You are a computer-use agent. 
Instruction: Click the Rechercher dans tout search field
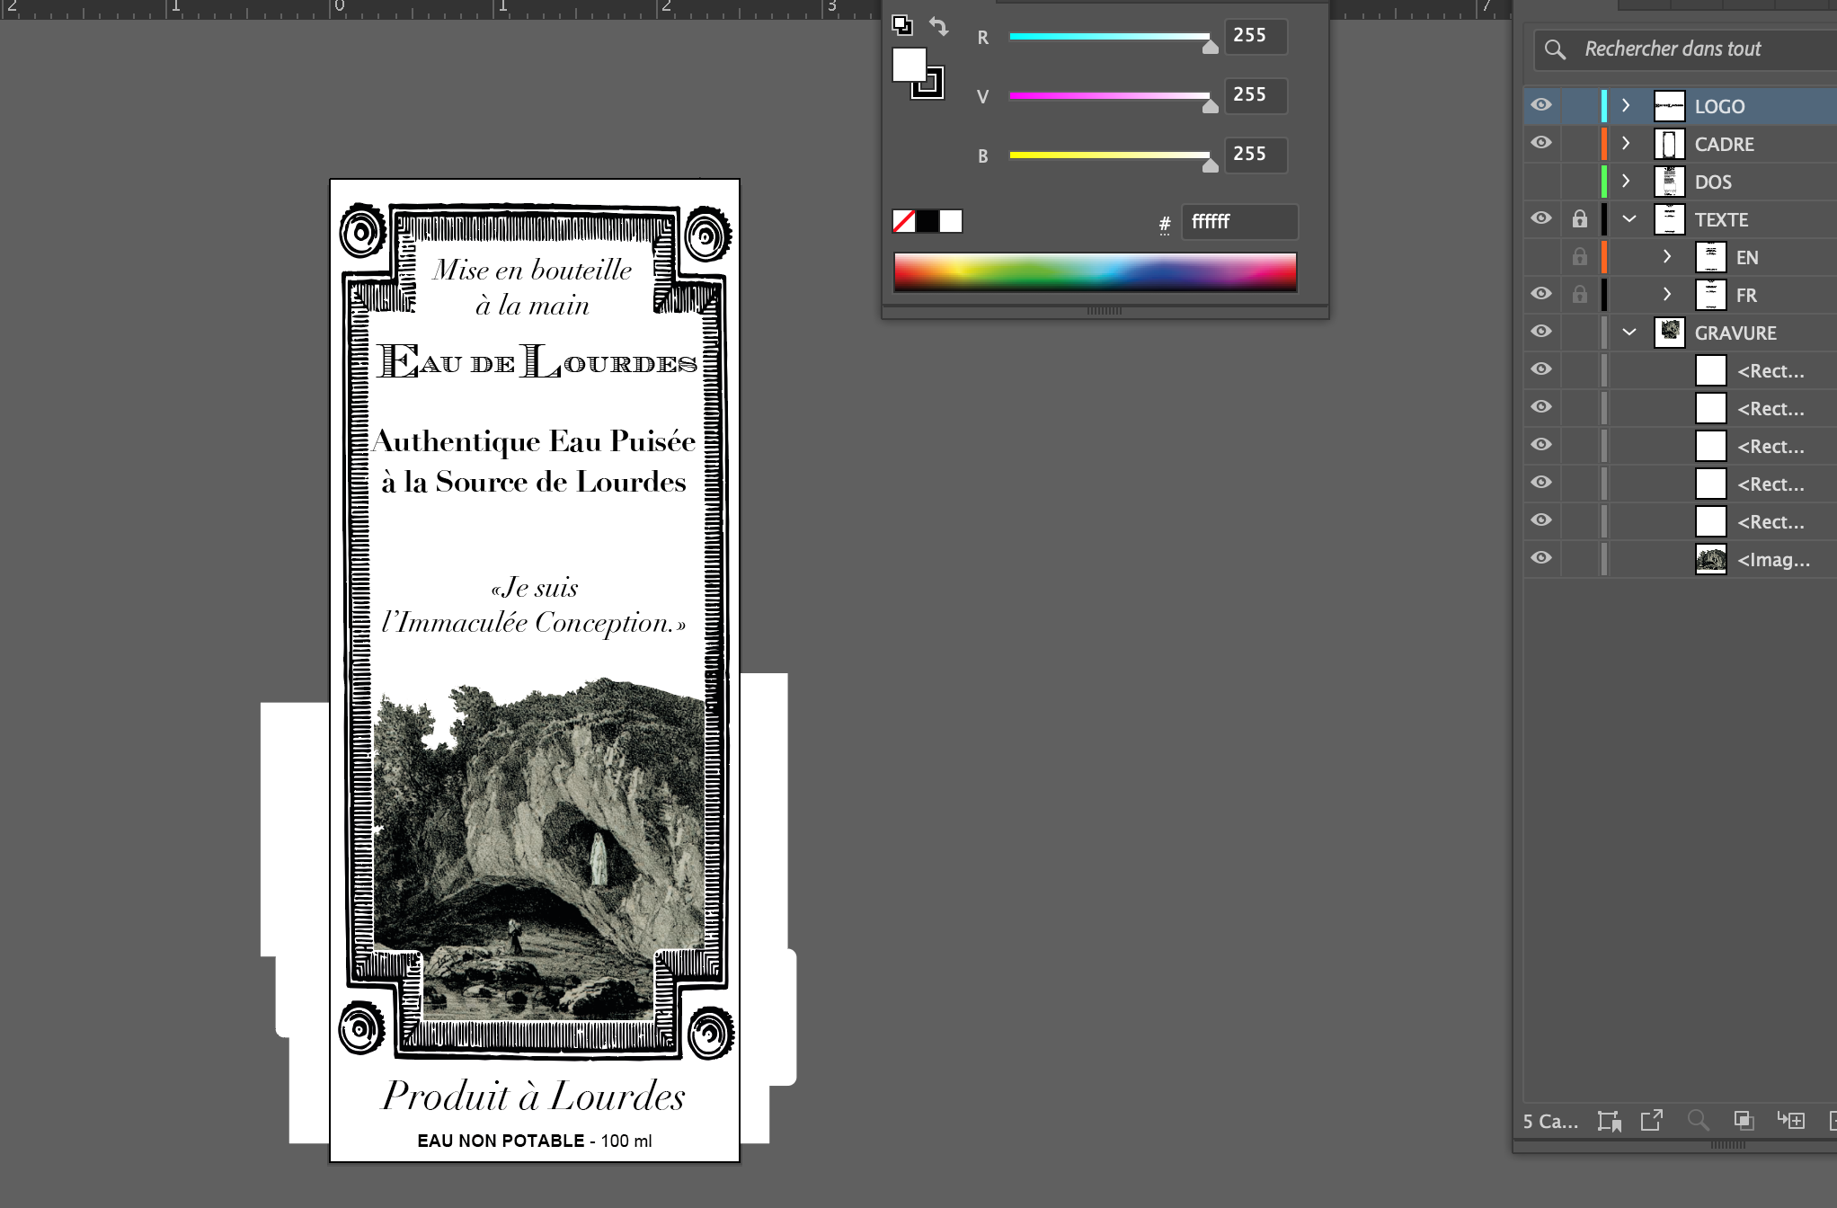1685,49
